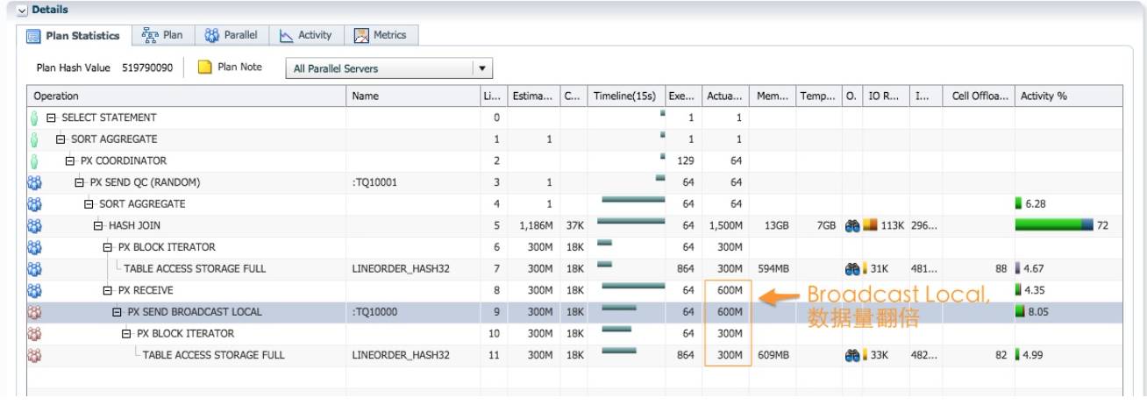Viewport: 1147px width, 405px height.
Task: Select the :TQ10001 name cell
Action: pyautogui.click(x=374, y=182)
